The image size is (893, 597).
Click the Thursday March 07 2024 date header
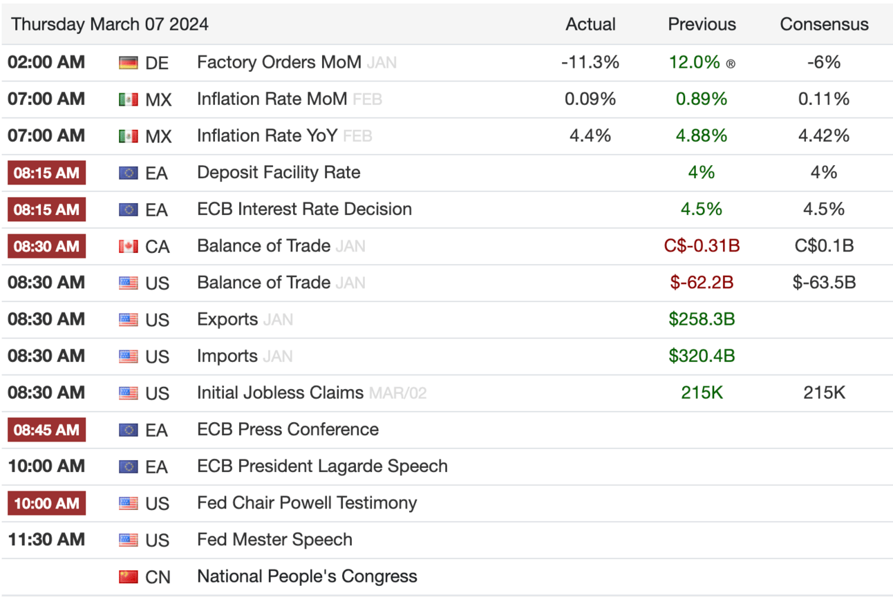(x=110, y=24)
